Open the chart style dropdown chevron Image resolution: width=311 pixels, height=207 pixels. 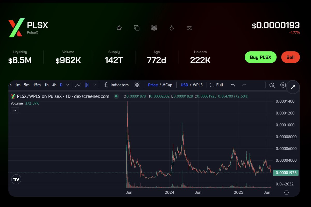click(x=95, y=85)
